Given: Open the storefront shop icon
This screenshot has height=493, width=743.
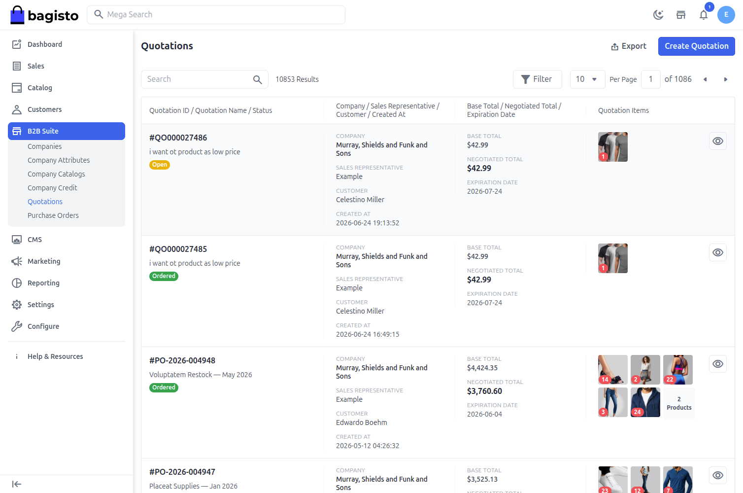Looking at the screenshot, I should point(681,15).
